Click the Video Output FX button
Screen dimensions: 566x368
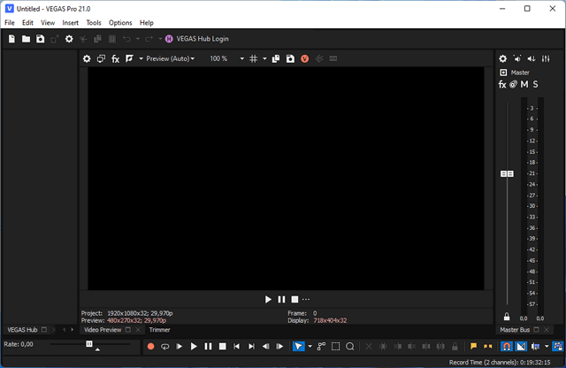pyautogui.click(x=115, y=58)
